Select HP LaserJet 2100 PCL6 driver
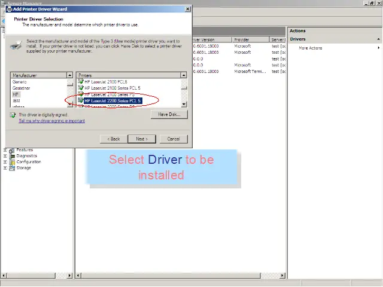The height and width of the screenshot is (287, 383). 106,82
